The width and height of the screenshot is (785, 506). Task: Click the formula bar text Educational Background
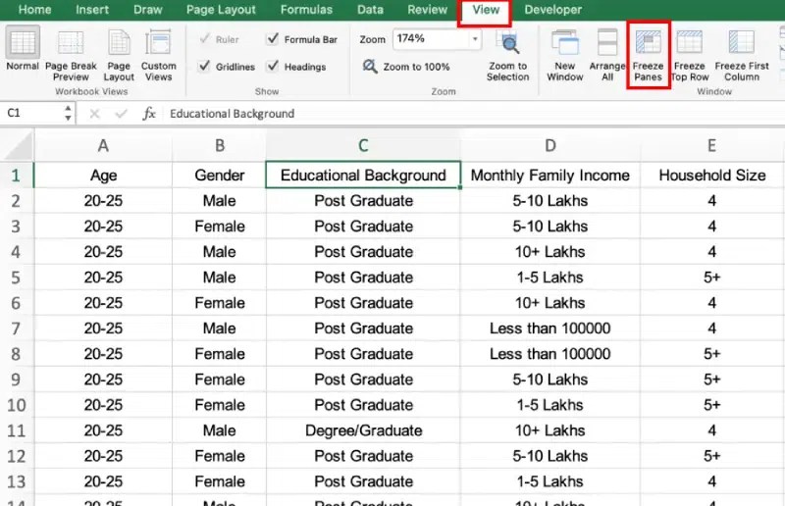coord(232,114)
